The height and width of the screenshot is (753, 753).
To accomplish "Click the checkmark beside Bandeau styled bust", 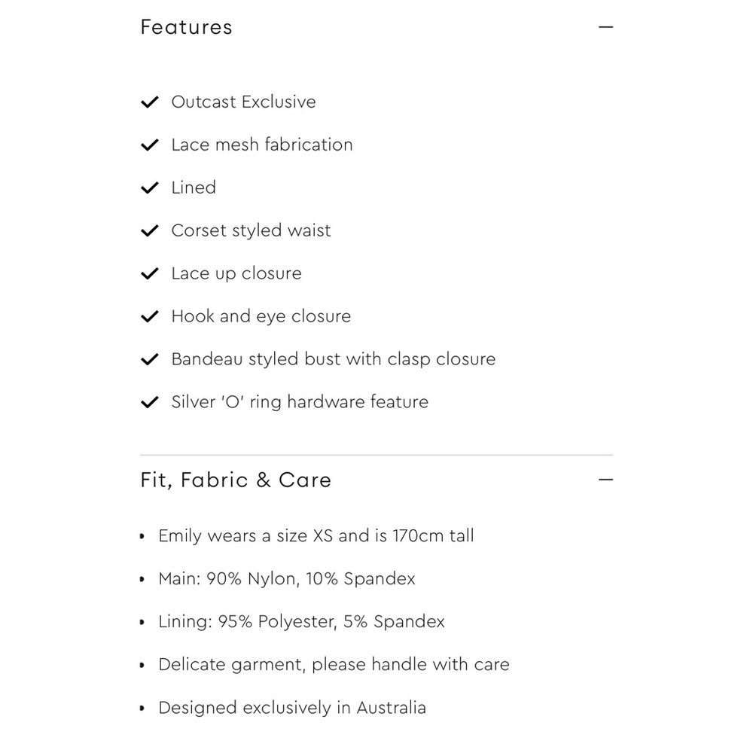I will pos(149,359).
